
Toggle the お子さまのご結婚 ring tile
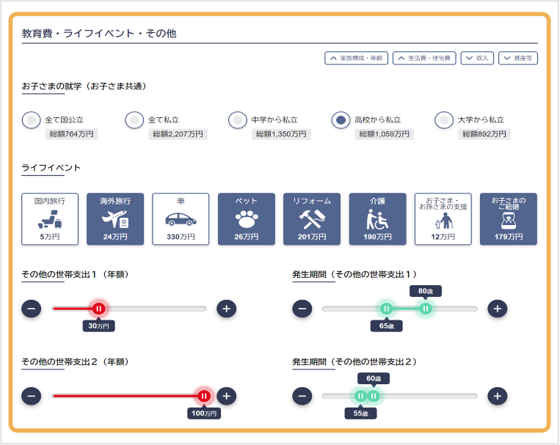[x=509, y=218]
